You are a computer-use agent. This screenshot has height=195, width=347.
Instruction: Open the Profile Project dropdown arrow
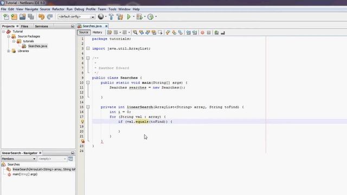156,17
